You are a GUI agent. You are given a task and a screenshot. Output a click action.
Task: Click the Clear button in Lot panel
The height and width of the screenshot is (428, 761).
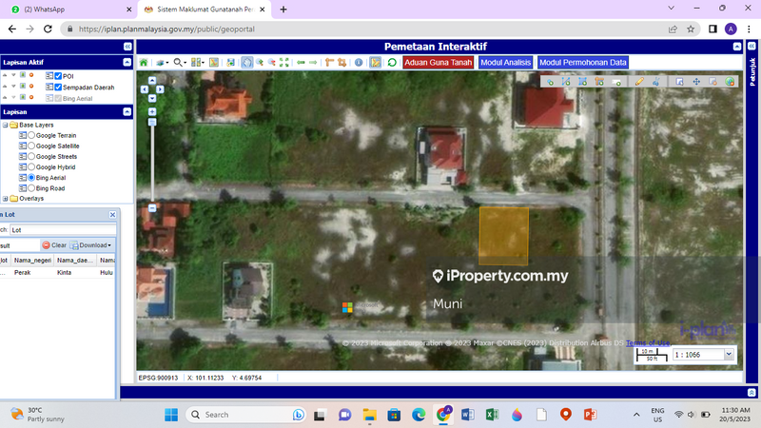point(54,245)
